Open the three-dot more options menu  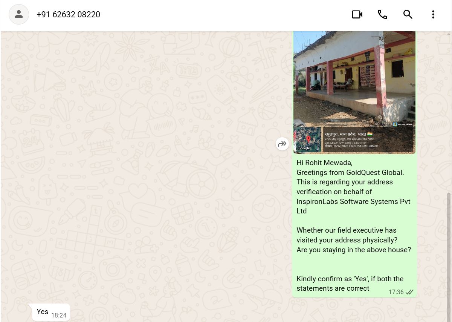(x=433, y=15)
